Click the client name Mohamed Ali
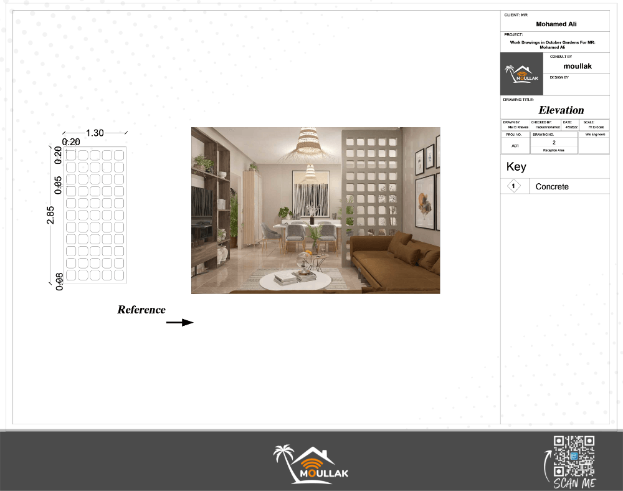 (556, 24)
